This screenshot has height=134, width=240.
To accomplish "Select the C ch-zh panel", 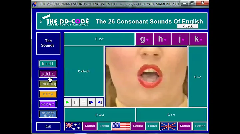I will [84, 71].
